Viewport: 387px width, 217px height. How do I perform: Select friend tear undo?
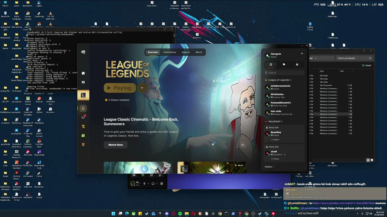pyautogui.click(x=284, y=112)
